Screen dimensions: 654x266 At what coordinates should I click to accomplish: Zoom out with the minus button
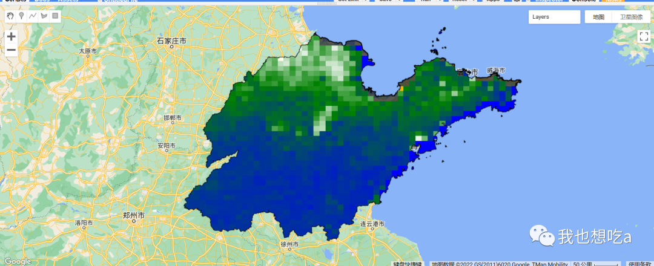pyautogui.click(x=12, y=50)
